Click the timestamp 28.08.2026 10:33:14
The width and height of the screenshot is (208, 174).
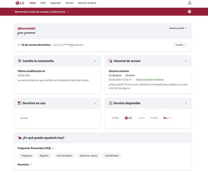tap(120, 80)
